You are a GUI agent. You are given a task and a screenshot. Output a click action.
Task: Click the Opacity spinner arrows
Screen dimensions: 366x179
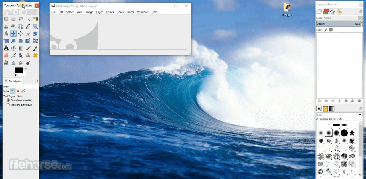point(361,24)
